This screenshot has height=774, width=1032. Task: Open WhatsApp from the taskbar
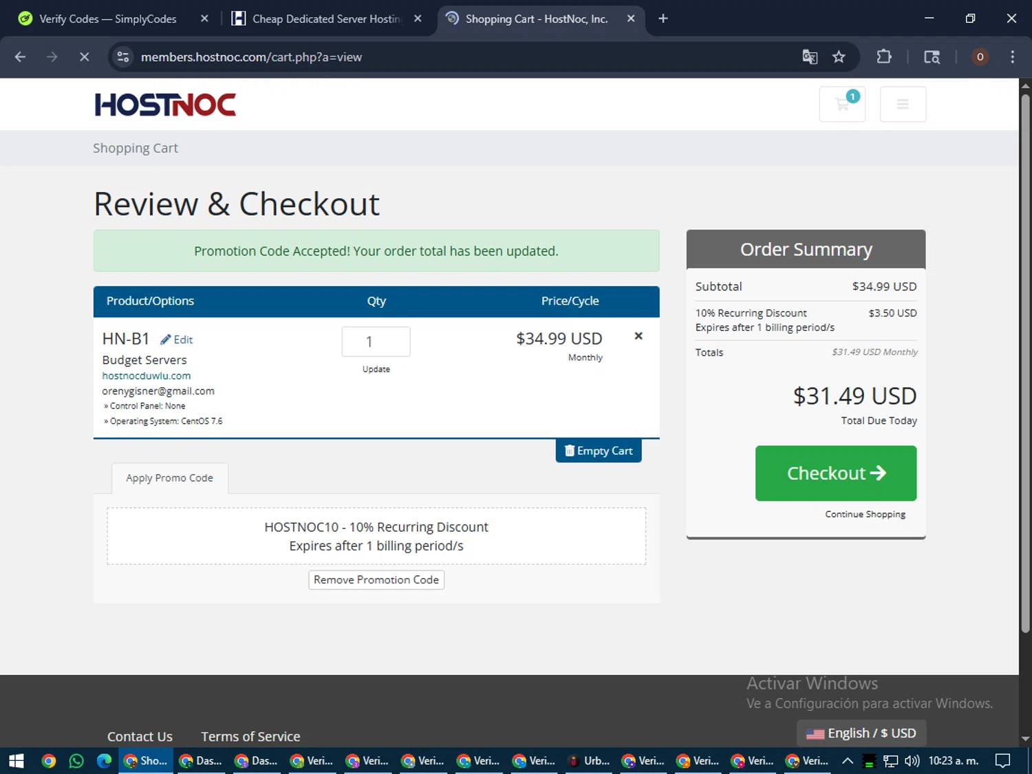coord(76,761)
